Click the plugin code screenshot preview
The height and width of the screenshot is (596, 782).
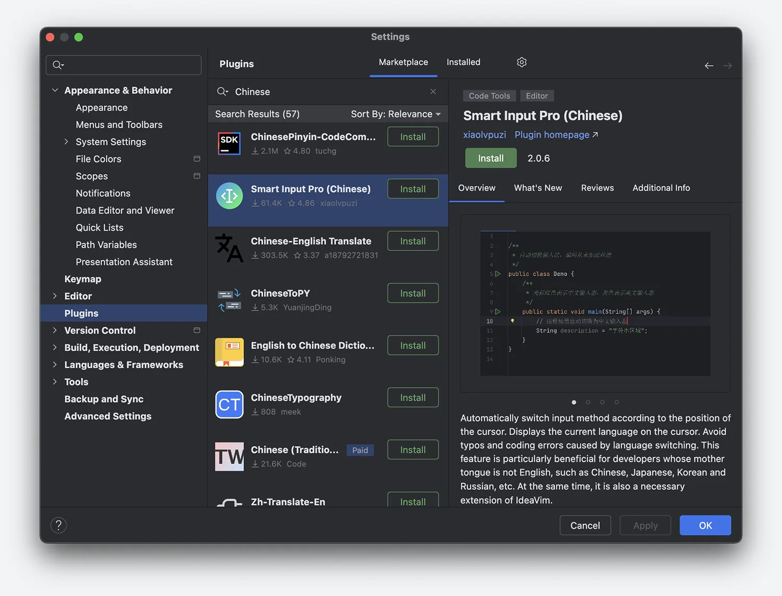[x=595, y=303]
